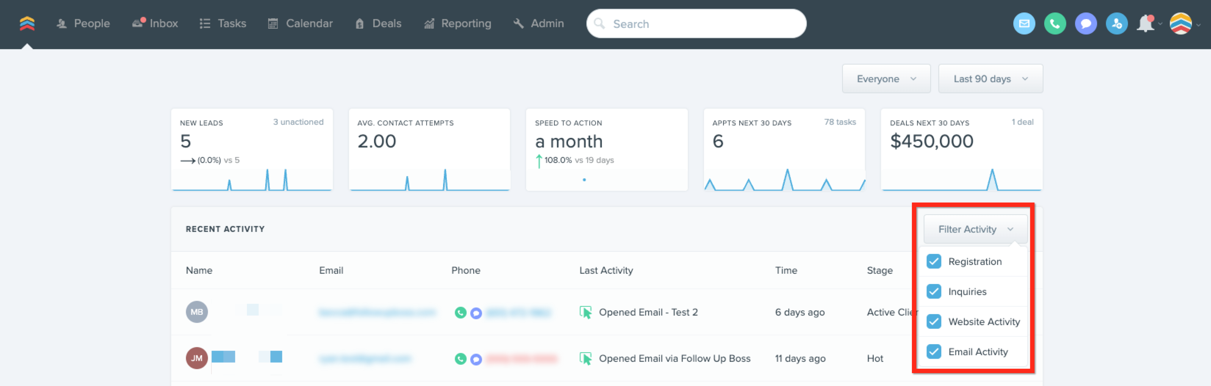This screenshot has width=1211, height=386.
Task: Expand the Everyone dropdown
Action: pyautogui.click(x=886, y=79)
